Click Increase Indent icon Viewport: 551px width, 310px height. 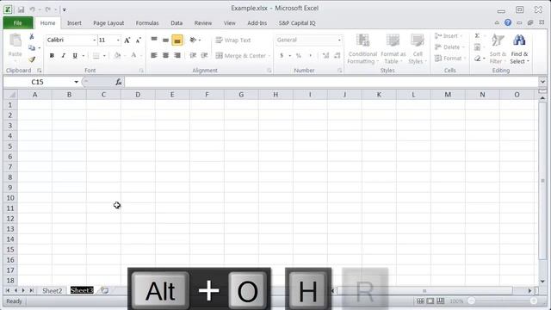pos(205,55)
